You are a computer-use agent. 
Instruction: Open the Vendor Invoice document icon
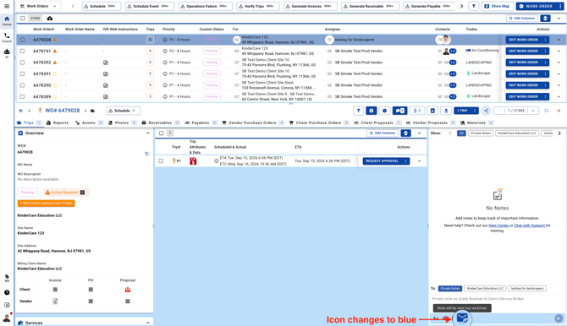(x=55, y=302)
